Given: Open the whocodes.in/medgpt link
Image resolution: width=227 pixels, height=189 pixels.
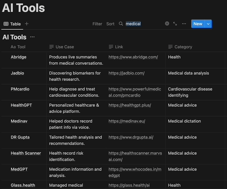Looking at the screenshot, I should 135,172.
